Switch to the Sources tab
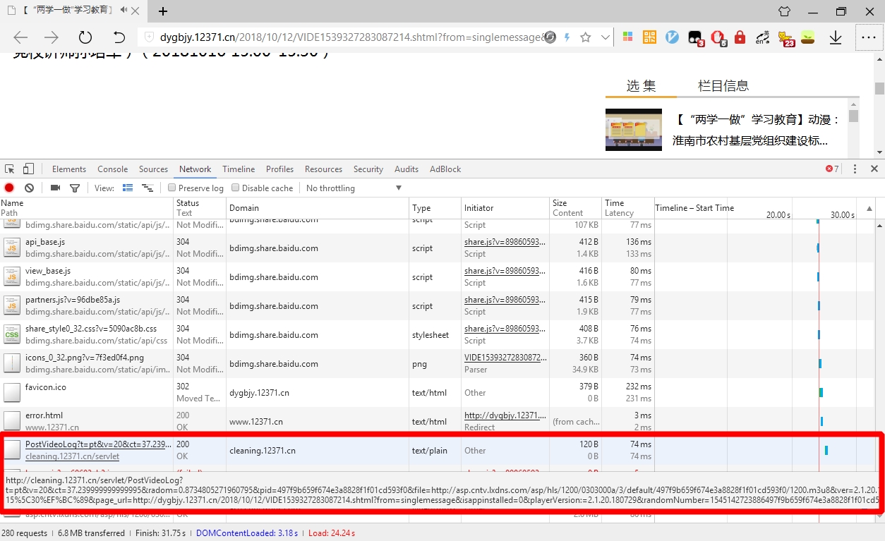885x541 pixels. click(x=153, y=169)
